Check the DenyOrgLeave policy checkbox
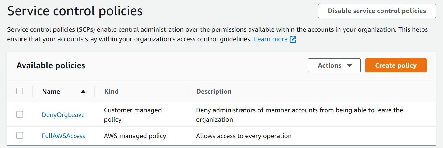 click(20, 114)
